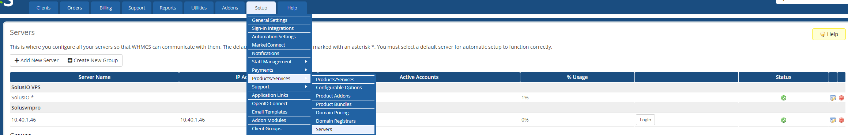Open the Utilities menu tab
The height and width of the screenshot is (135, 848).
click(199, 8)
